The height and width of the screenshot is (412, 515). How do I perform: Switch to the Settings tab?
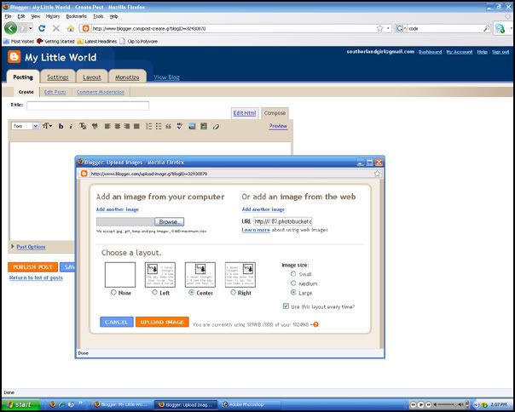click(58, 77)
